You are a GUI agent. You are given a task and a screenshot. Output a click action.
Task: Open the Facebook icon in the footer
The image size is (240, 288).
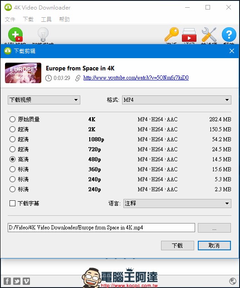7,281
